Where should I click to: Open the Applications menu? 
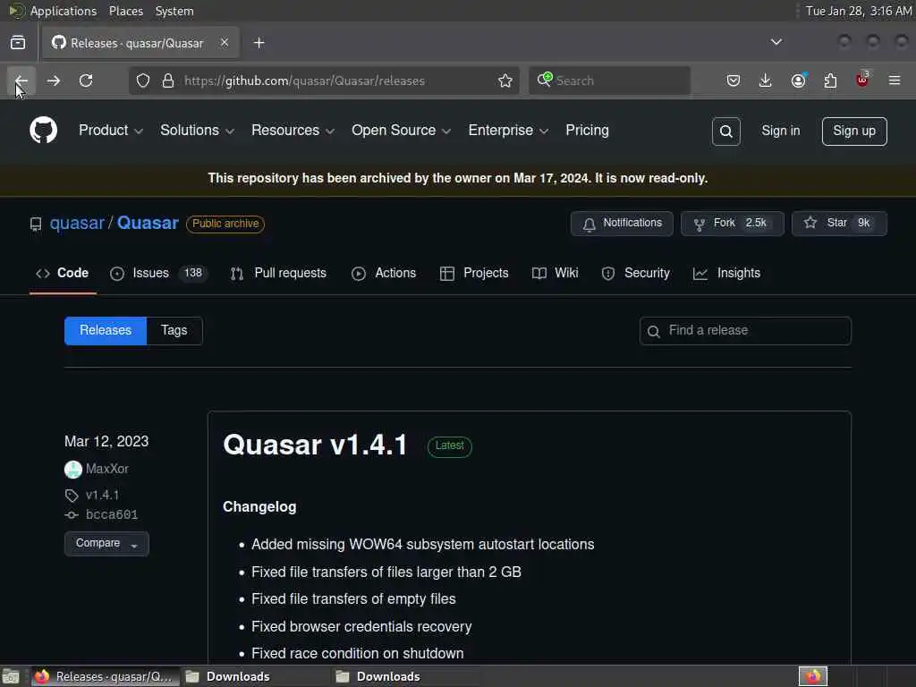pyautogui.click(x=64, y=11)
